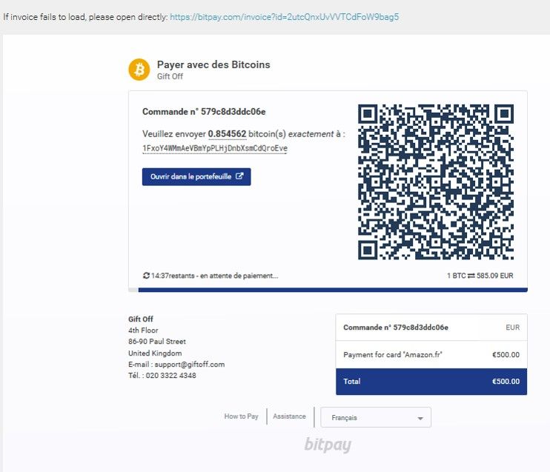Click the "Payment for card Amazon.fr" row

click(x=431, y=355)
